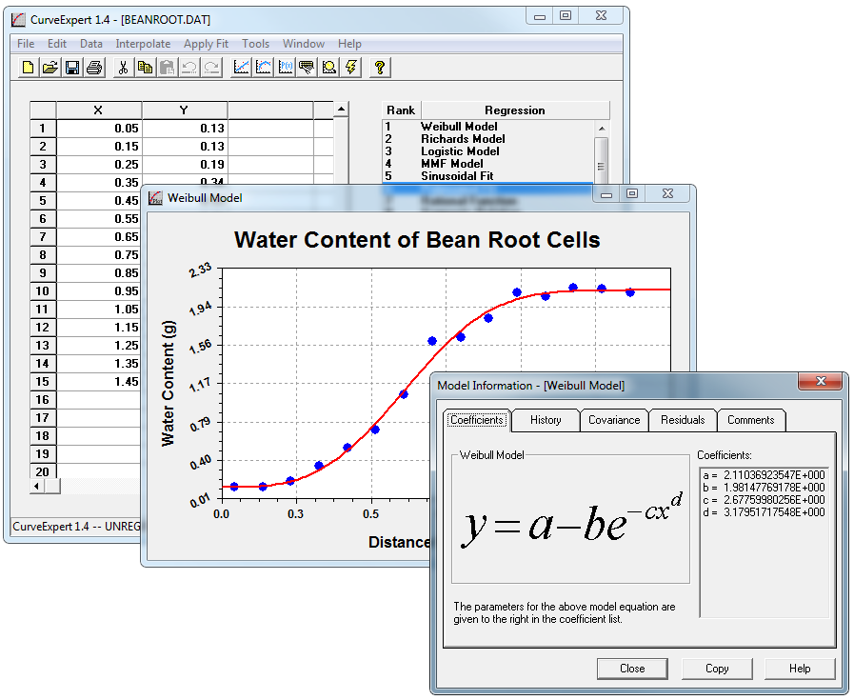This screenshot has height=700, width=854.
Task: Save data with the floppy disk icon
Action: pyautogui.click(x=72, y=67)
